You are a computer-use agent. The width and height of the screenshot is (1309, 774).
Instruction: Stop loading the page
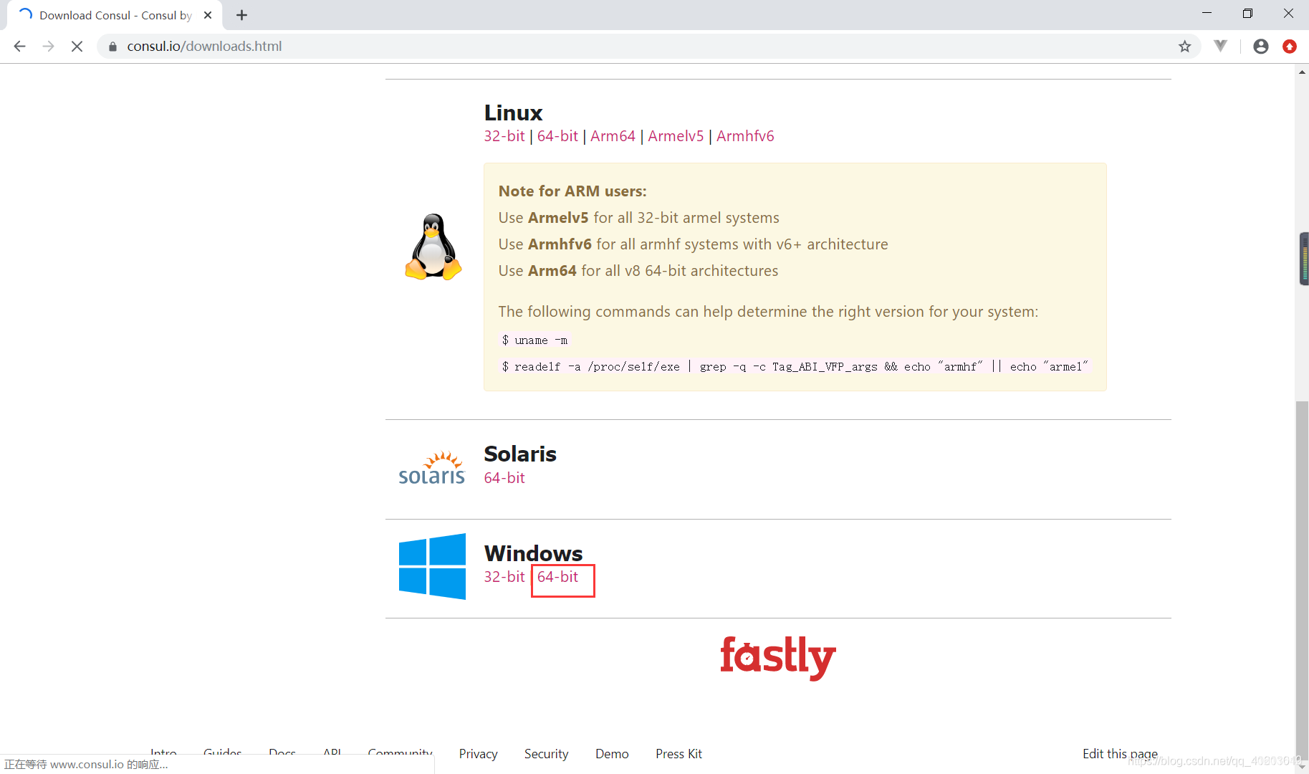pyautogui.click(x=77, y=47)
